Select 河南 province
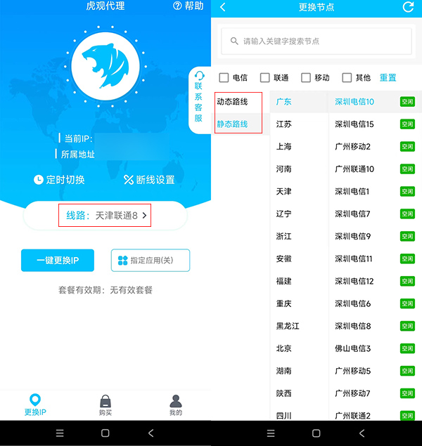 [x=284, y=169]
